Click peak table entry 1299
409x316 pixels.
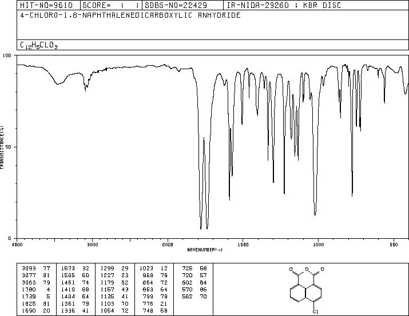[107, 269]
